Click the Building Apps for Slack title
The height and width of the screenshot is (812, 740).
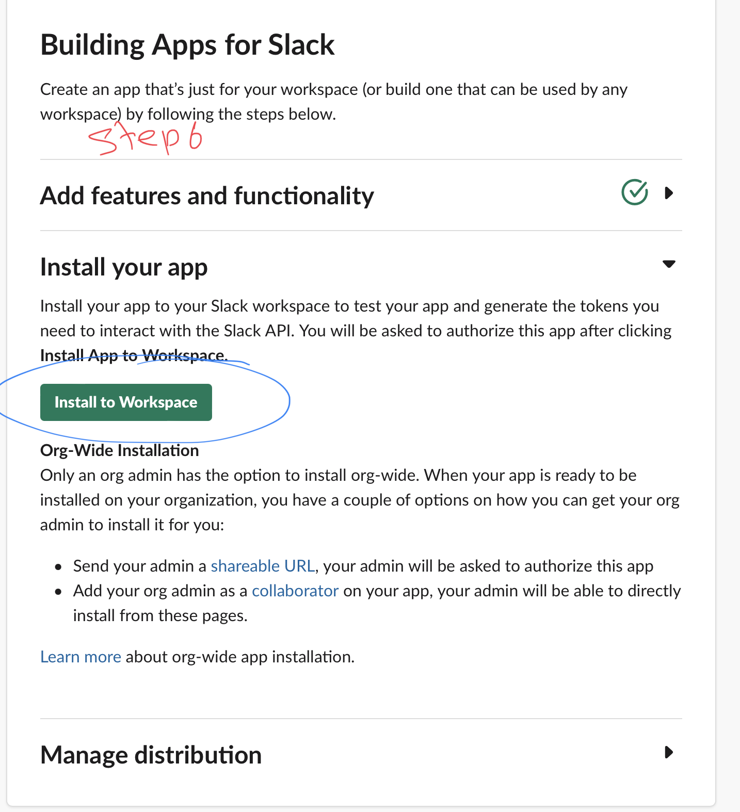[187, 45]
